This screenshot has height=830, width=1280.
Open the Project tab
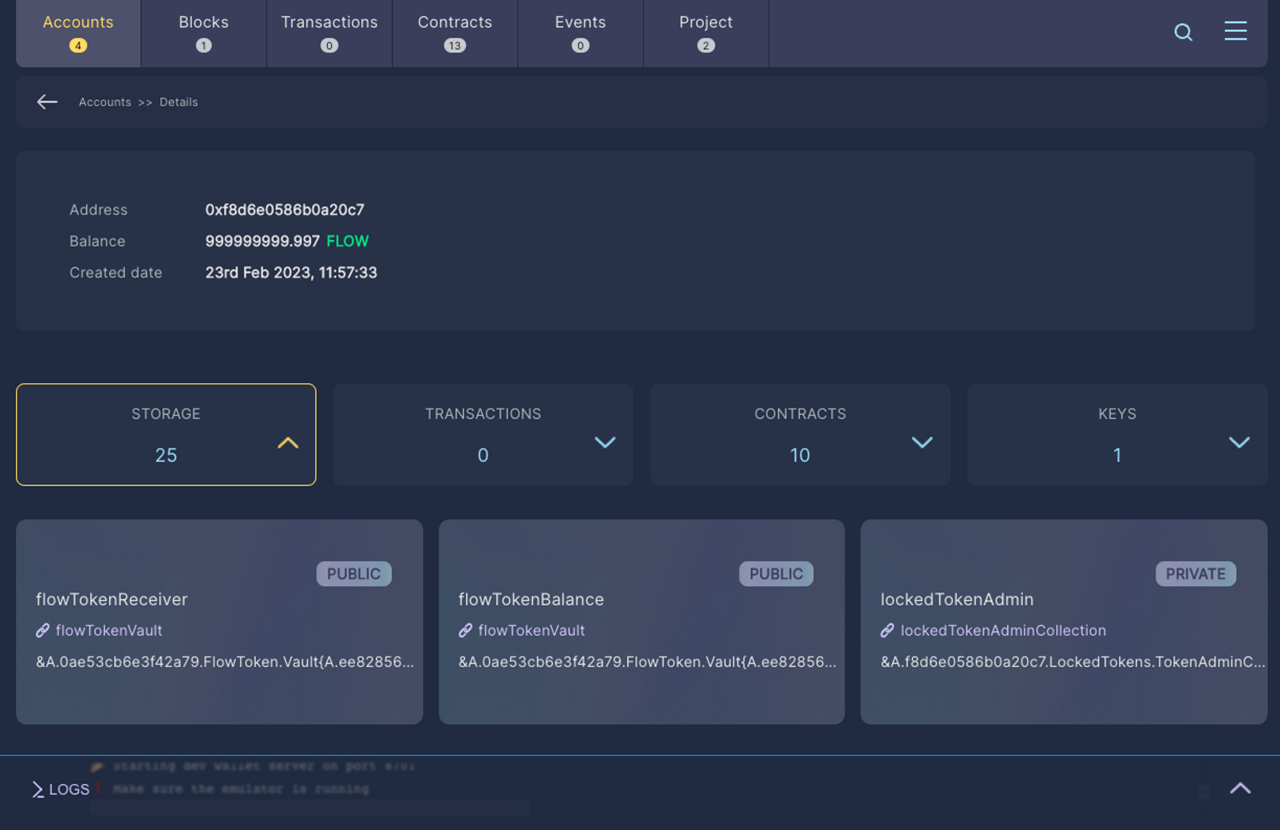tap(705, 32)
